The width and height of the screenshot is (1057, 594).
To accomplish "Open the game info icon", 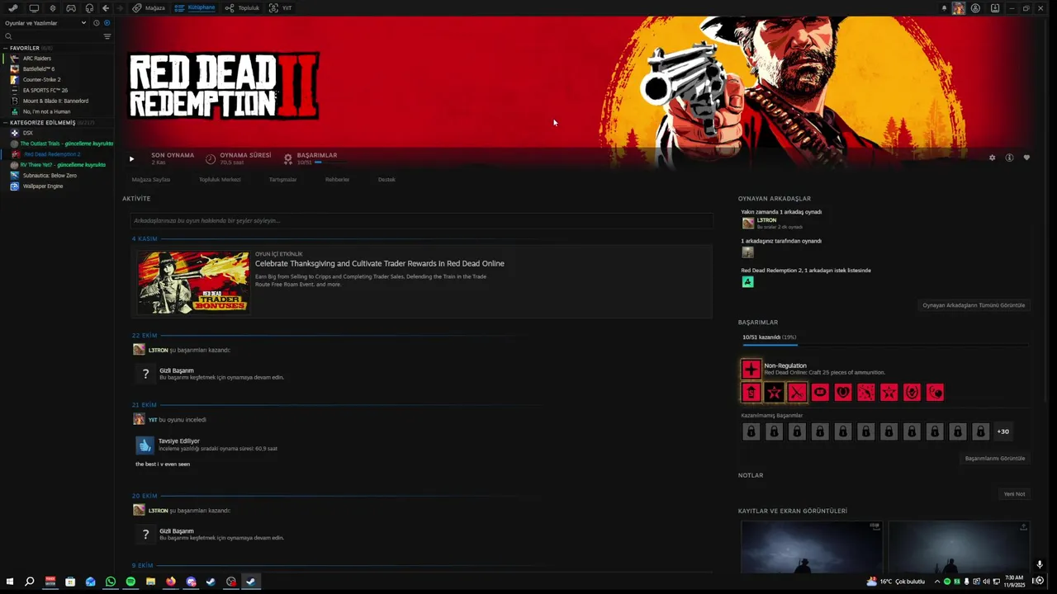I will pos(1009,158).
